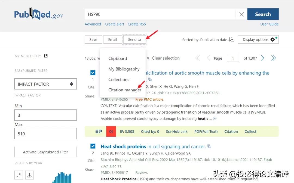Open the aortic smooth muscle cells article title
This screenshot has height=183, width=294.
207,73
